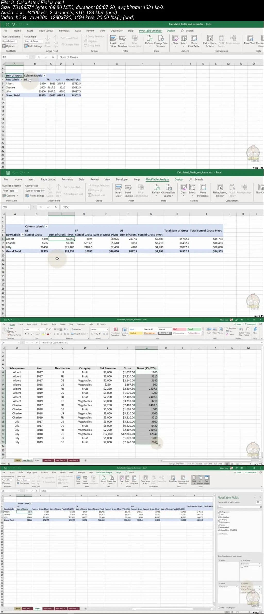Open Fields, Items & Sets in second frame

[220, 191]
